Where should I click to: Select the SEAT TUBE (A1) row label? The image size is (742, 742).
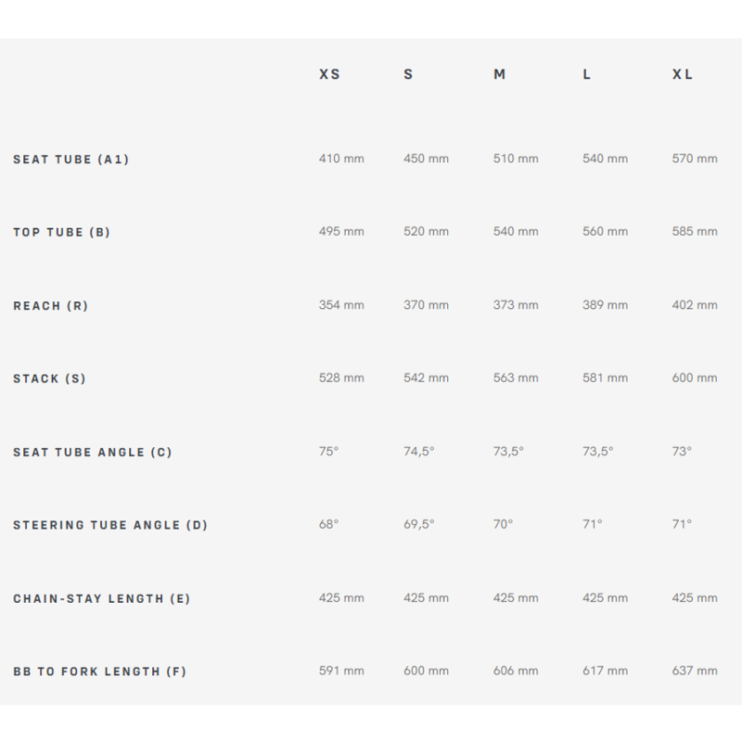coord(70,160)
